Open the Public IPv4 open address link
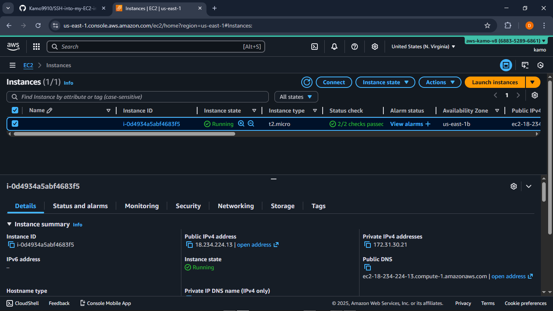553x311 pixels. coord(255,245)
